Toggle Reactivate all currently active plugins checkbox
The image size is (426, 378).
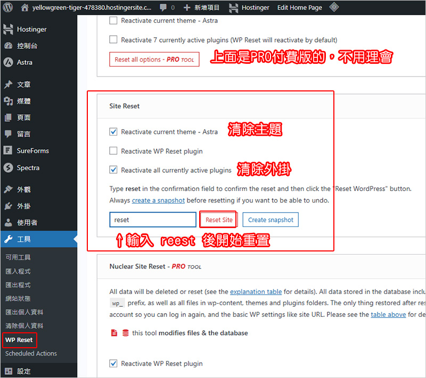point(113,170)
